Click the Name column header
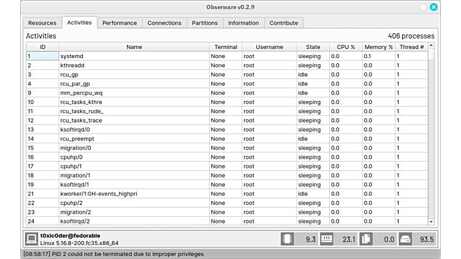Screen dimensions: 461x259 click(x=134, y=47)
